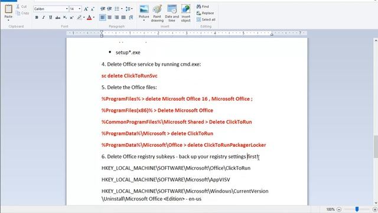Click the line ending with 'Microsoft Shared > Delete ClickToRun'
The image size is (378, 213).
[177, 122]
